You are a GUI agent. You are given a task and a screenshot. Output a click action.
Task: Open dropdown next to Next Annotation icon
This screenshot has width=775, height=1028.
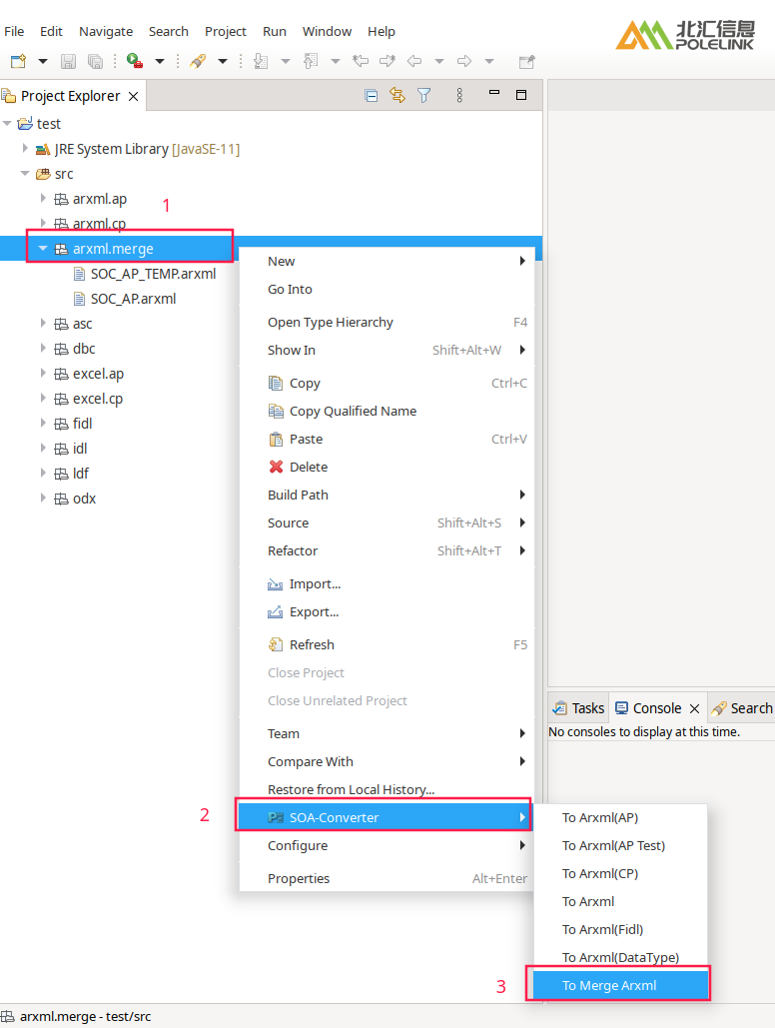(x=286, y=62)
